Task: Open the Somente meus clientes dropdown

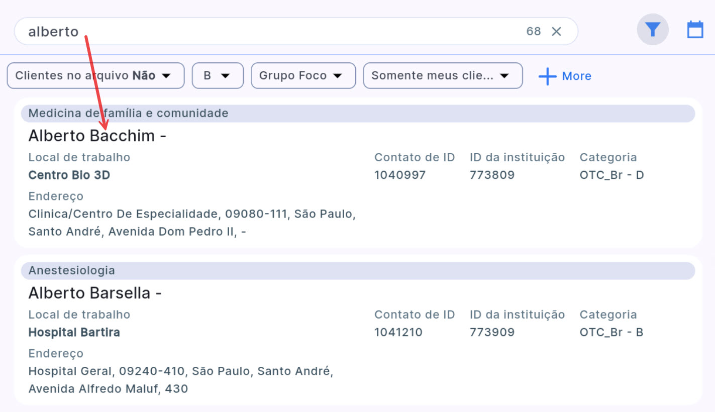Action: 442,76
